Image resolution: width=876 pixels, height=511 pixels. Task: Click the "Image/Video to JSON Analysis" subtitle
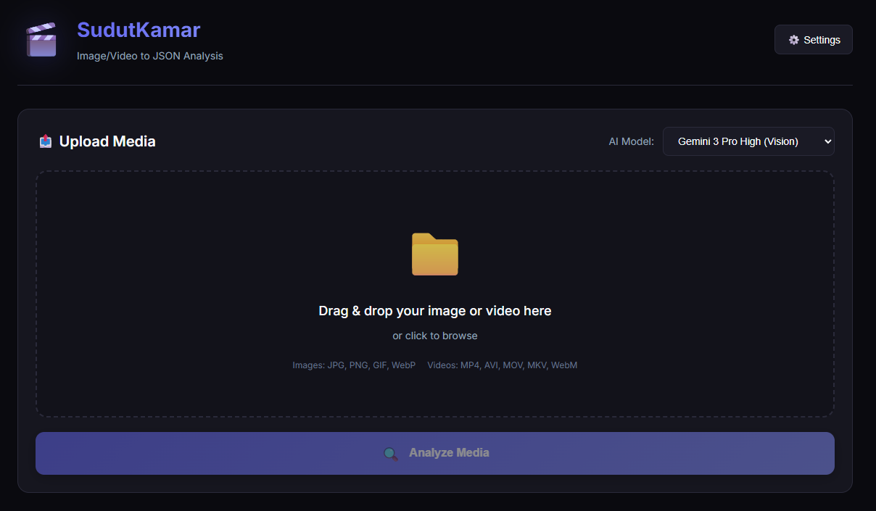click(x=150, y=56)
